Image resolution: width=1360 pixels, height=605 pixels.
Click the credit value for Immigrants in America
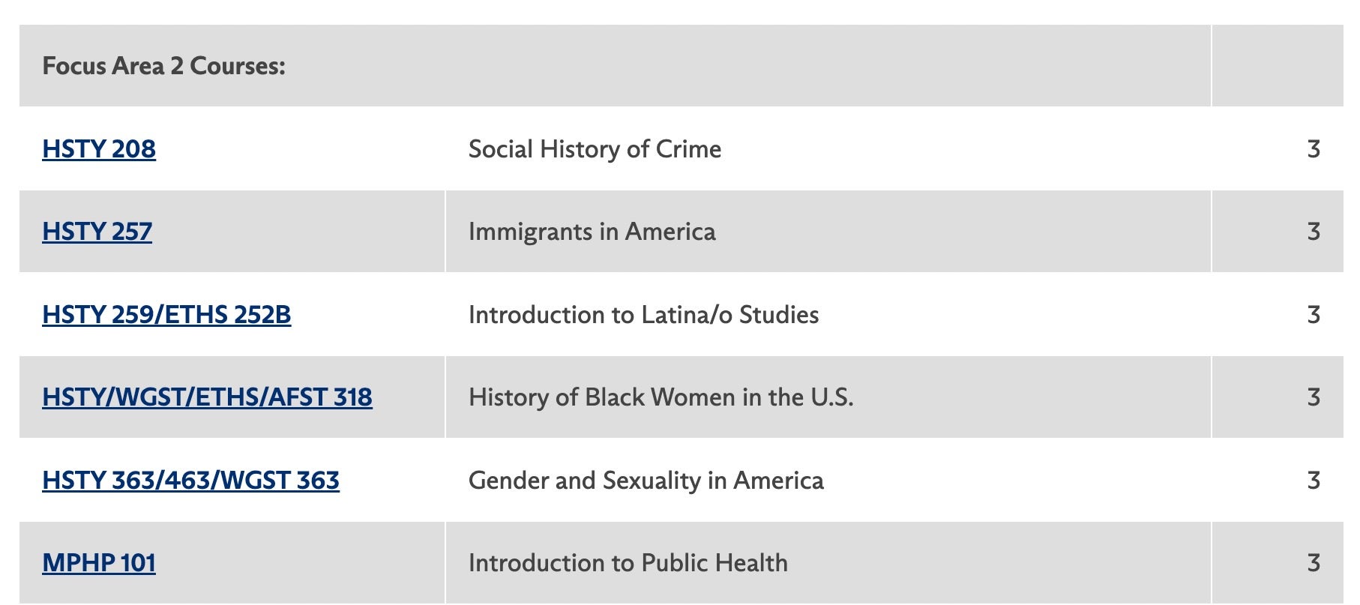coord(1313,232)
